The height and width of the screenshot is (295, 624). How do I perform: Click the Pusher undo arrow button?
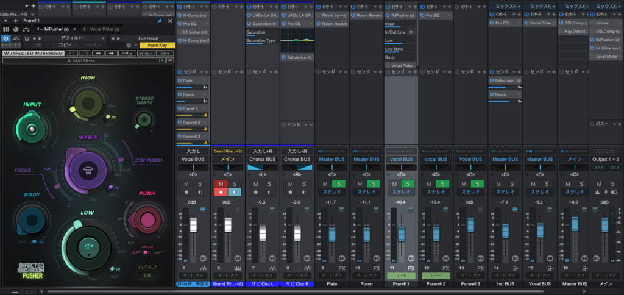[x=72, y=54]
